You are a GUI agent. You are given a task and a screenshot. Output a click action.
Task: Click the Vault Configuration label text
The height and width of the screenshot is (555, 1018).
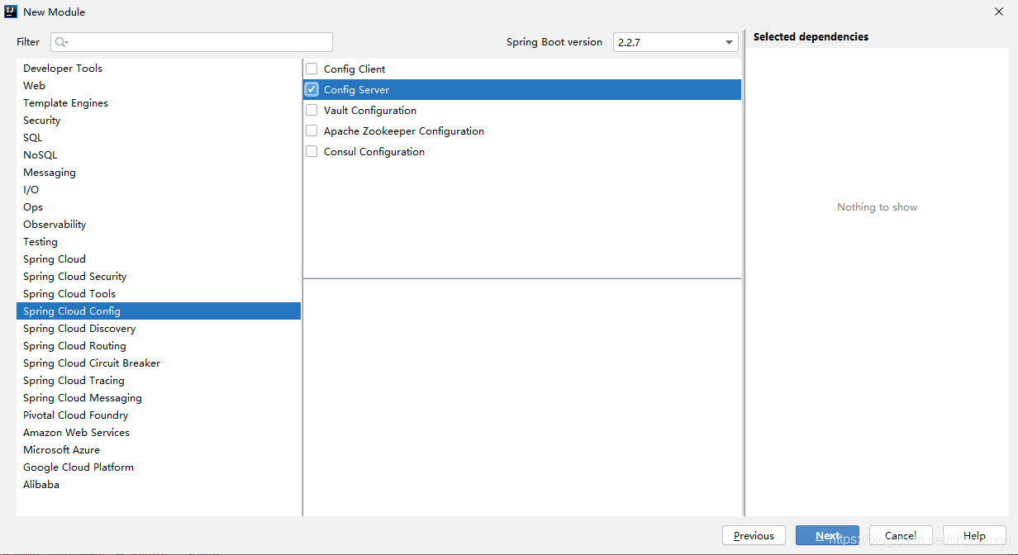(370, 110)
